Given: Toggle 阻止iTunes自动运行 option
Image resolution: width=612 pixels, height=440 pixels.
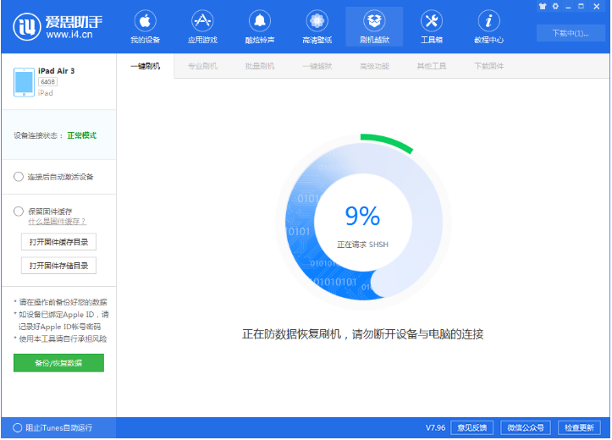Looking at the screenshot, I should (18, 427).
